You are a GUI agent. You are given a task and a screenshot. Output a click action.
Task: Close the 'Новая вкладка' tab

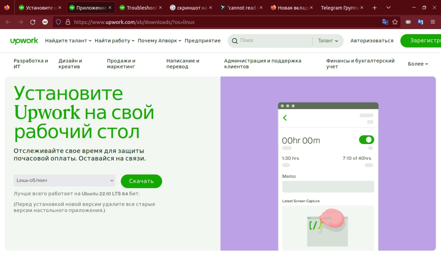click(x=311, y=8)
